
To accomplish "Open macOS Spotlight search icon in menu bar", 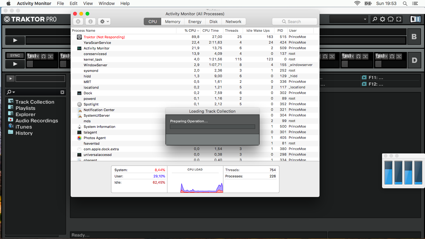I will pos(405,3).
